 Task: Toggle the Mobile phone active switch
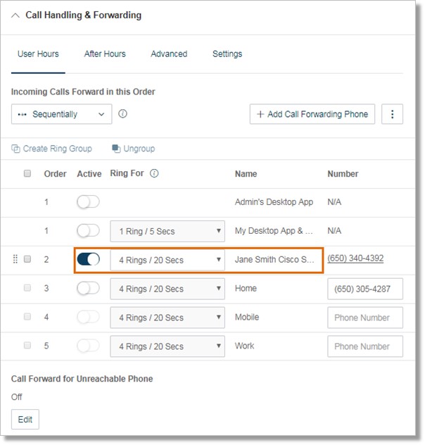88,317
